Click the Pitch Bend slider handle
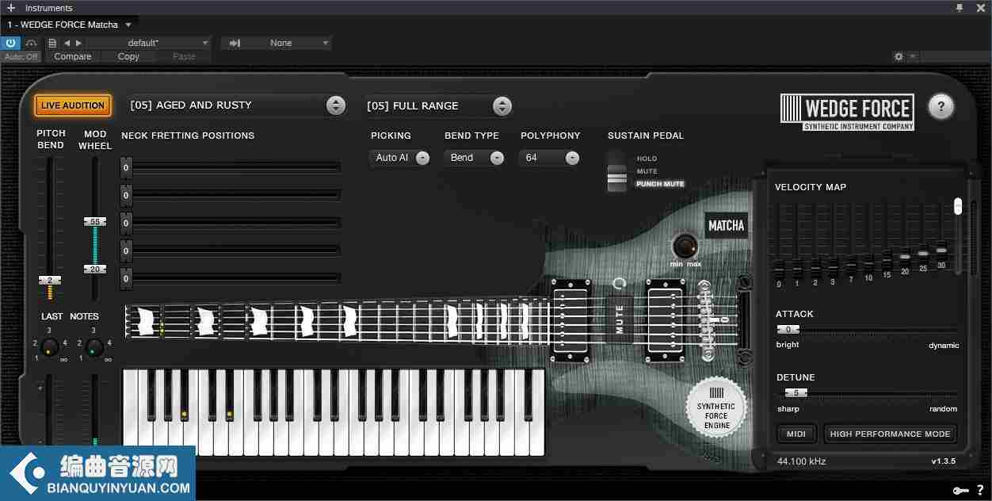The height and width of the screenshot is (501, 992). click(49, 280)
